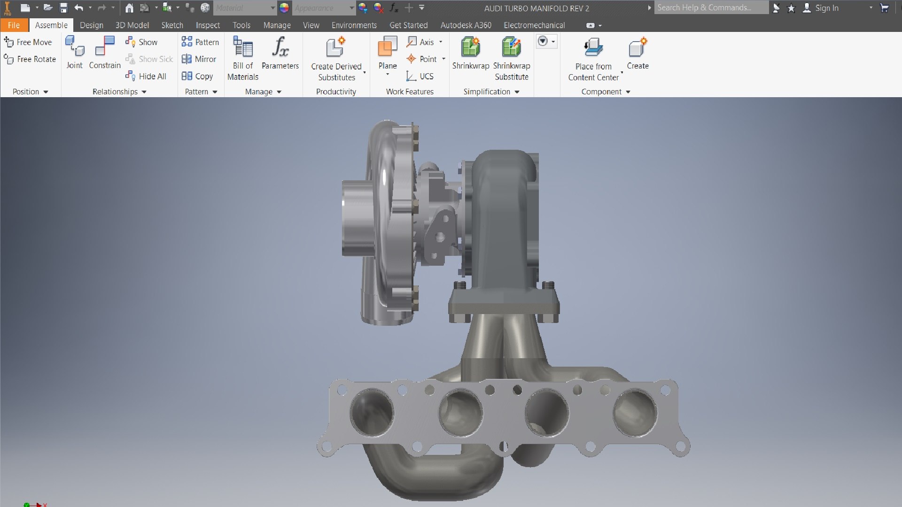902x507 pixels.
Task: Select the Joint tool icon
Action: [x=75, y=46]
